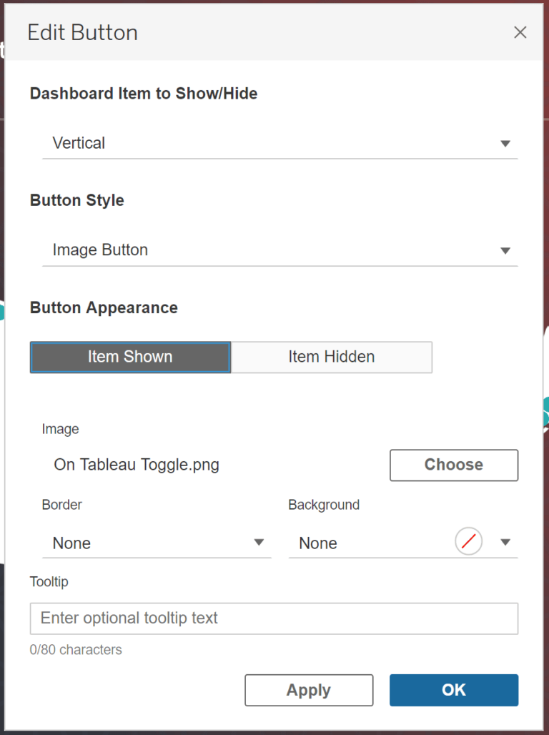Viewport: 549px width, 735px height.
Task: Switch to the Item Hidden tab
Action: pos(331,357)
